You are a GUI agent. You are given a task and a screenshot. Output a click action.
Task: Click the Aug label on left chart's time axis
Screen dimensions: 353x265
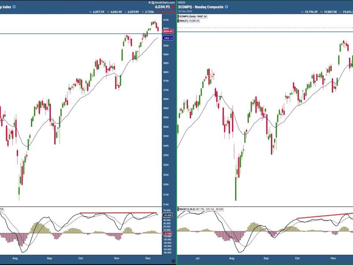pyautogui.click(x=15, y=258)
